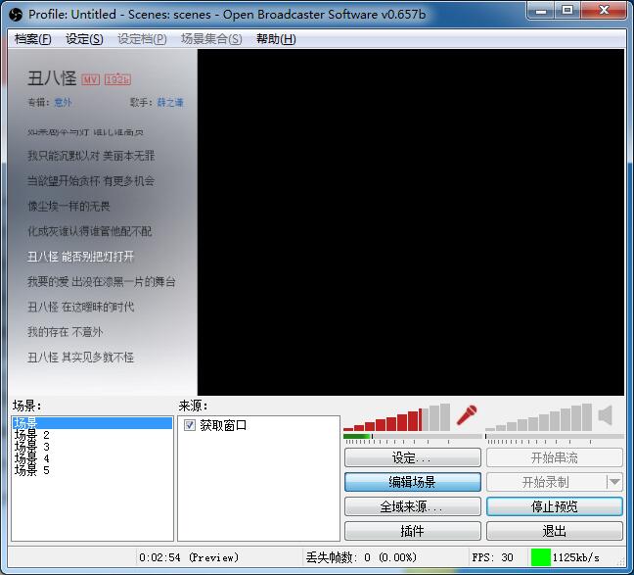Click the 丢失帧数 dropped frames status
Image resolution: width=634 pixels, height=575 pixels.
tap(361, 557)
